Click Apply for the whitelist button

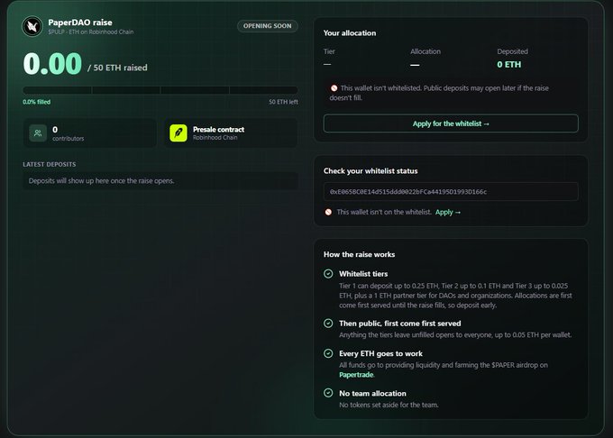pyautogui.click(x=451, y=123)
